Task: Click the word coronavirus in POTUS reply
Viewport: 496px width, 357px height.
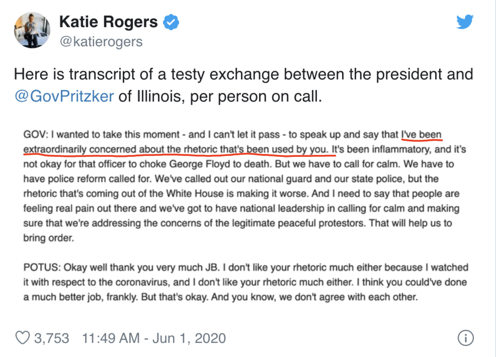Action: 140,282
